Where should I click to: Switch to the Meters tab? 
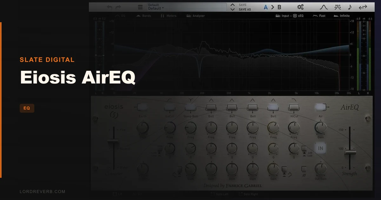[169, 16]
